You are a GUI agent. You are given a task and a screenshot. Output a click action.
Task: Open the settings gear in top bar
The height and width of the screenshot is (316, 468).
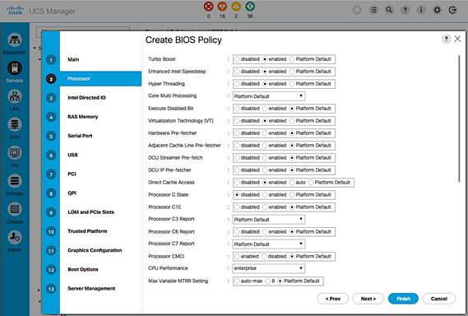[437, 10]
